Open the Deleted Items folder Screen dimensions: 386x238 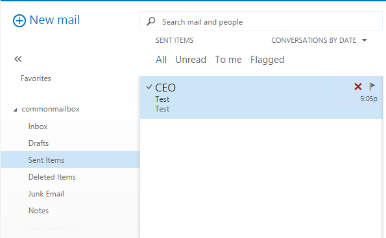tap(52, 176)
